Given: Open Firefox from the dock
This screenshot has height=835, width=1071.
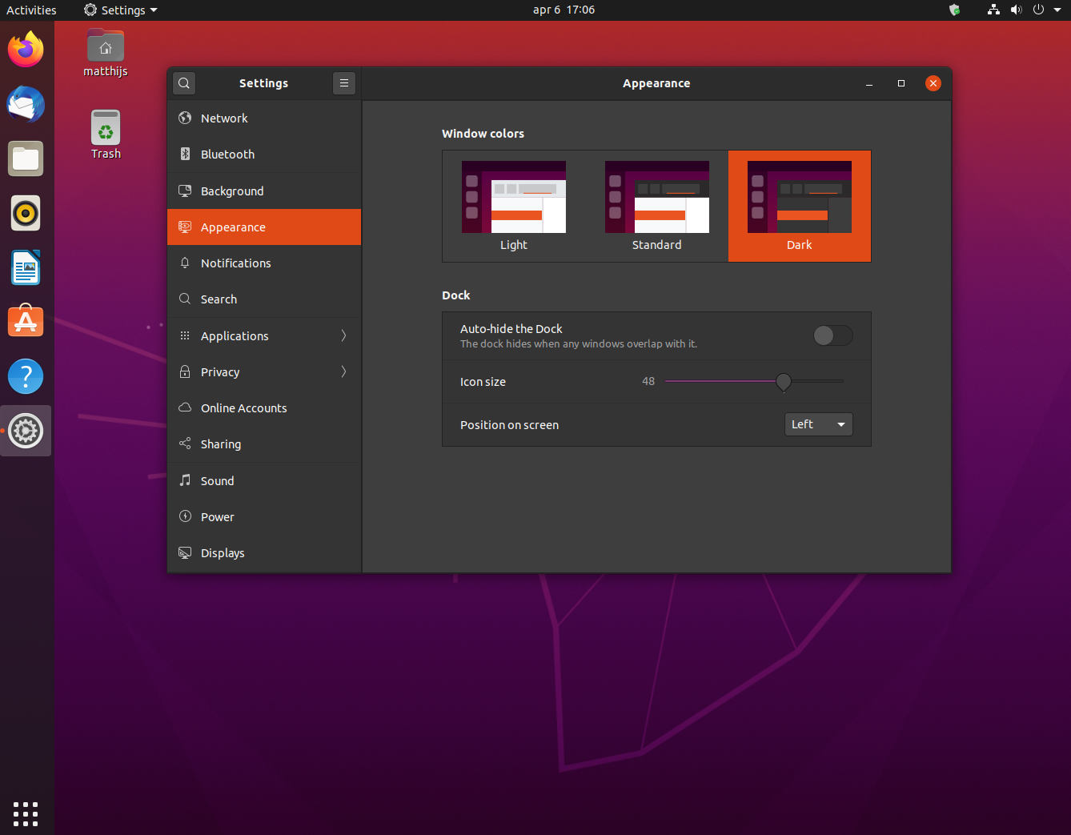Looking at the screenshot, I should tap(26, 50).
